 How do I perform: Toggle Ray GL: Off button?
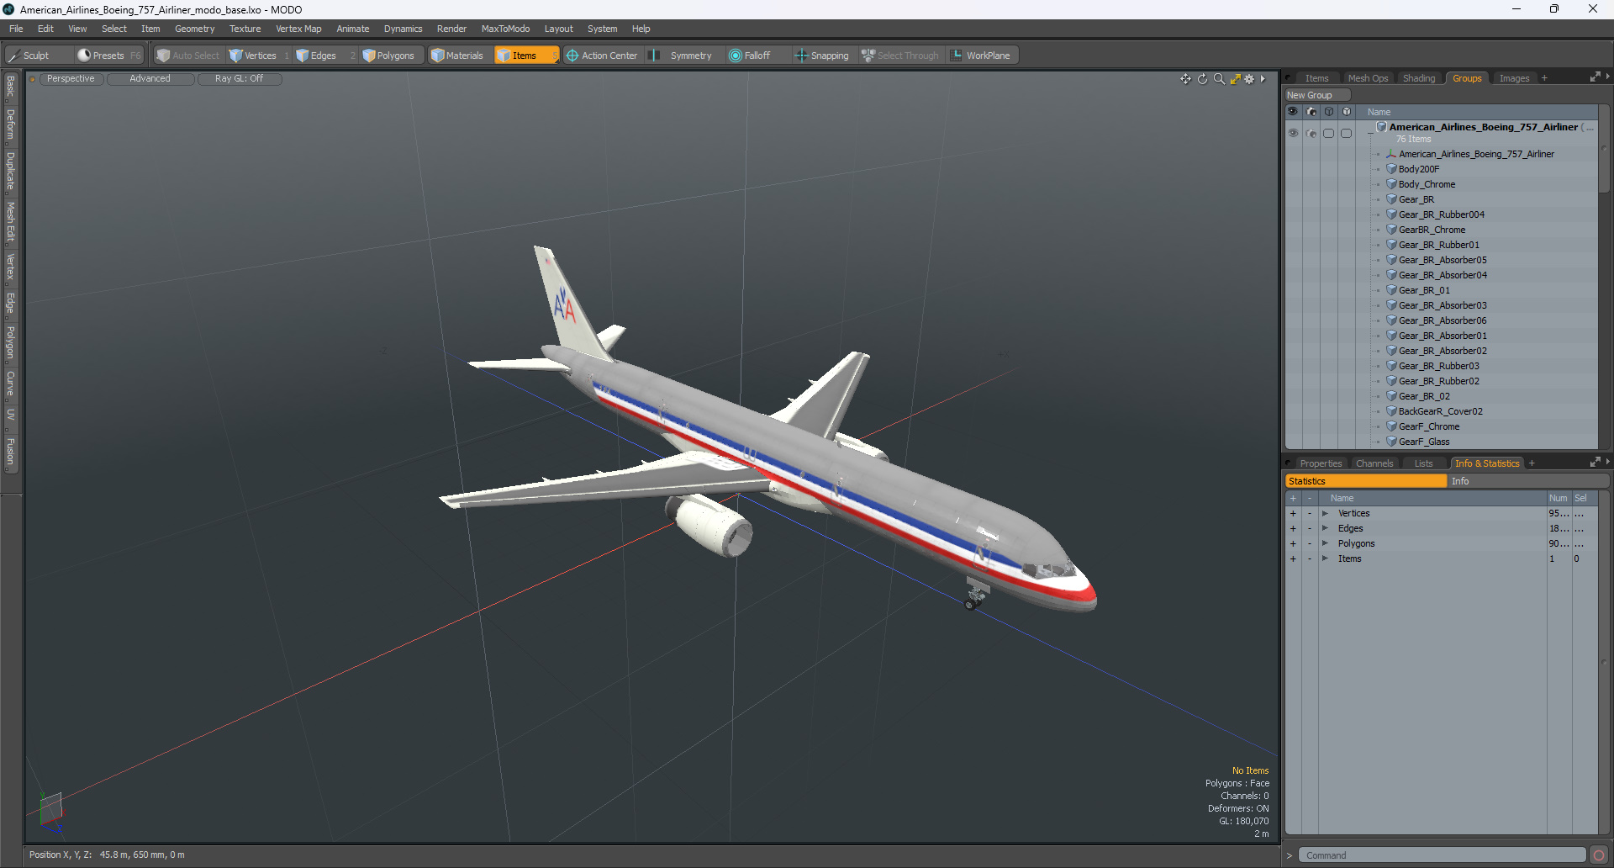[x=239, y=79]
